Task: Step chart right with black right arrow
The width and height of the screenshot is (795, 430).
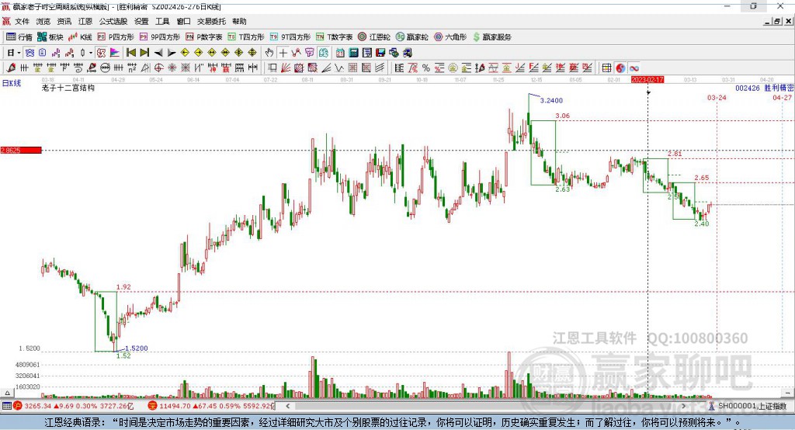Action: click(172, 53)
